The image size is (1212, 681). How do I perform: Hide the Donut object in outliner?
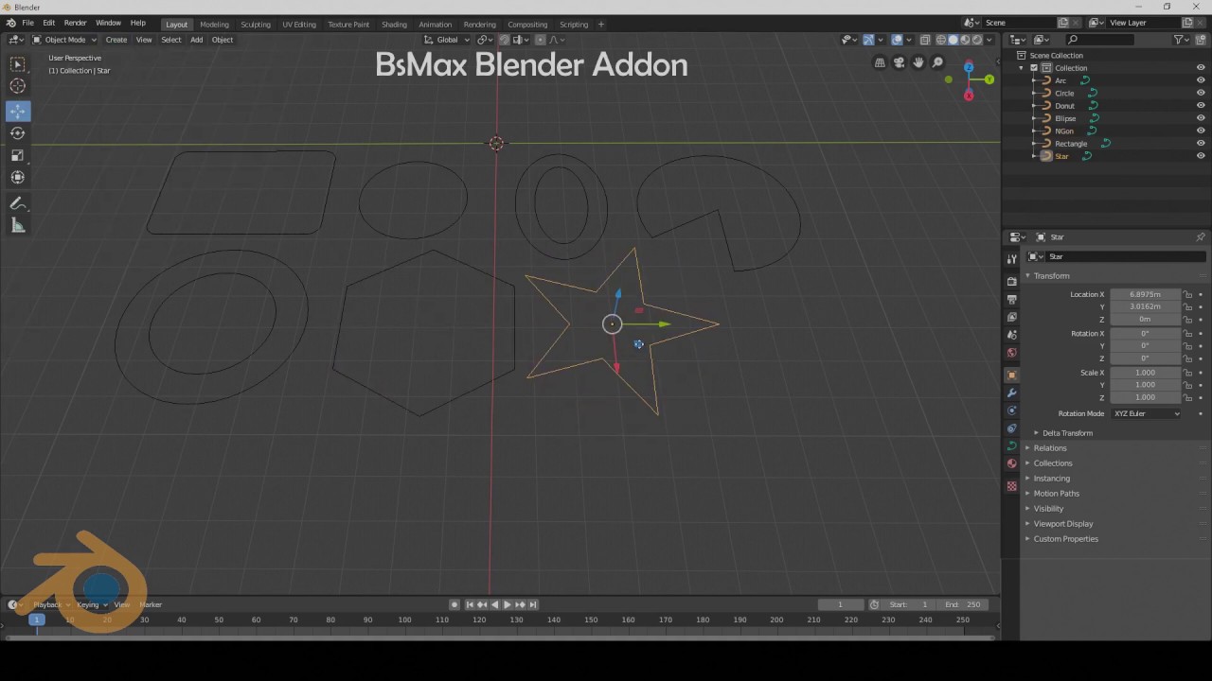(1201, 106)
